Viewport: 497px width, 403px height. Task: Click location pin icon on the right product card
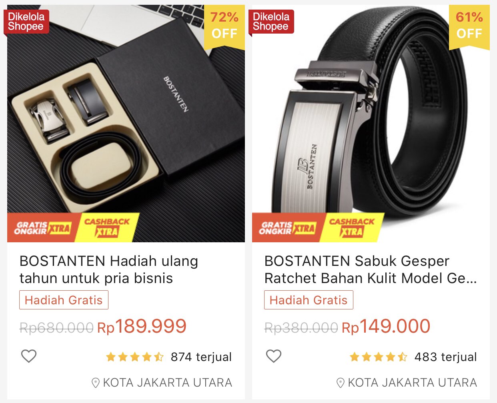(341, 383)
